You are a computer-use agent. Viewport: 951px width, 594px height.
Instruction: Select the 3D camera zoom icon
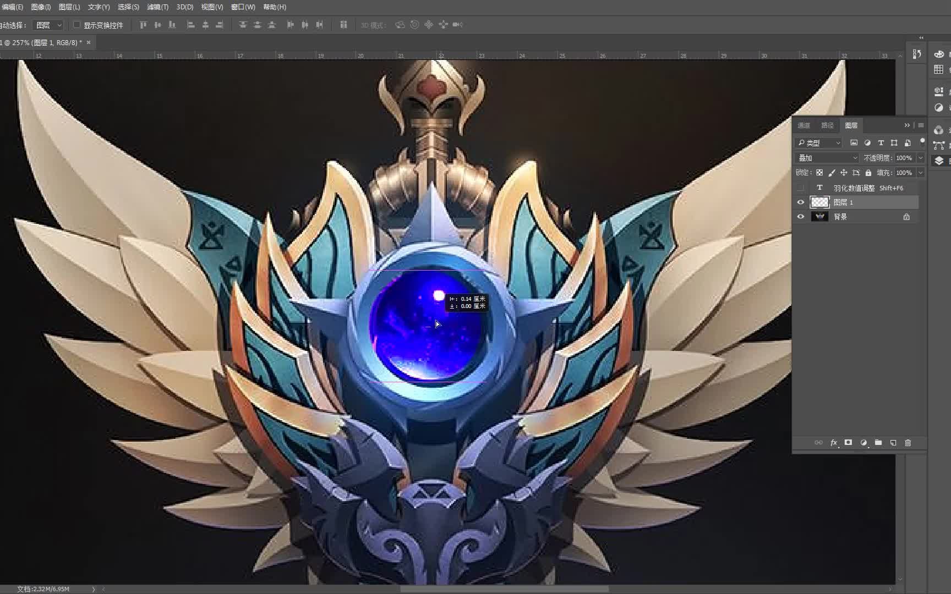coord(457,25)
